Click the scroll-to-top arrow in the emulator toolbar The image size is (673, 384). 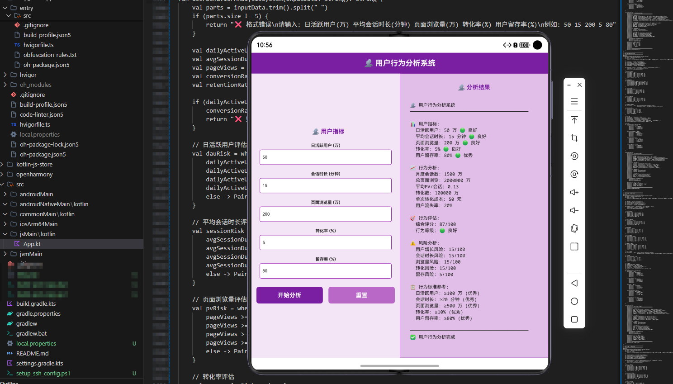[574, 119]
